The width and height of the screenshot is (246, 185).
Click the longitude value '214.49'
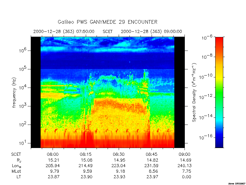(86, 166)
